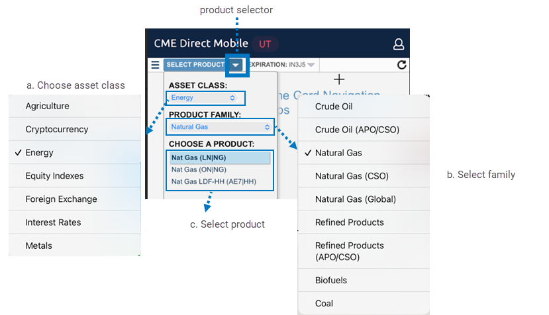Select Nat Gas (LN|NG) product
The height and width of the screenshot is (315, 549).
[x=219, y=158]
